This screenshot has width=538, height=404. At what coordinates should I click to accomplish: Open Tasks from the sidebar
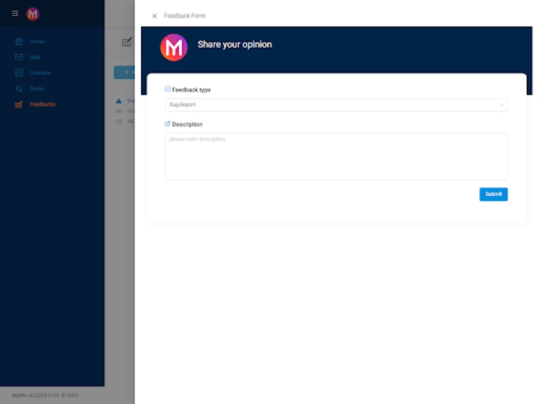(37, 88)
